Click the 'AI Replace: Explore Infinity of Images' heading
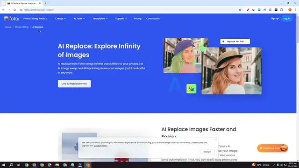299x168 pixels. pos(99,50)
